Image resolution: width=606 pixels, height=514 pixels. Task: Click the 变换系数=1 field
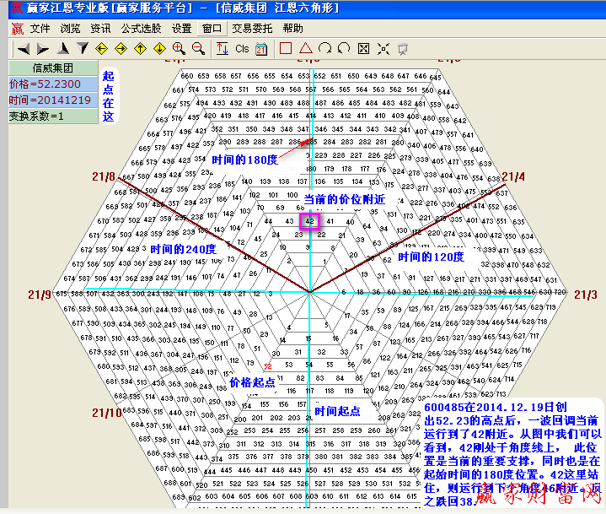[51, 116]
